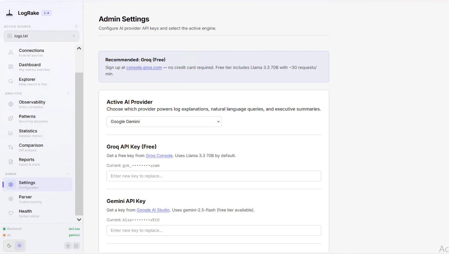Screen dimensions: 449x254
Task: Click the Reports document icon
Action: pyautogui.click(x=11, y=161)
